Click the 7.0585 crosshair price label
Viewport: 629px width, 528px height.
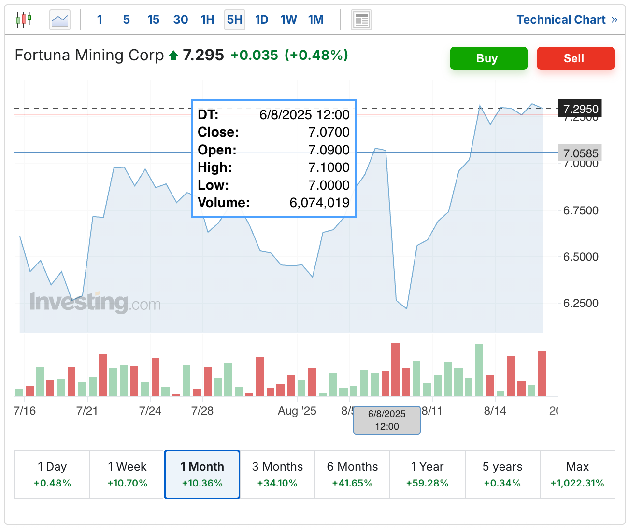(x=580, y=153)
